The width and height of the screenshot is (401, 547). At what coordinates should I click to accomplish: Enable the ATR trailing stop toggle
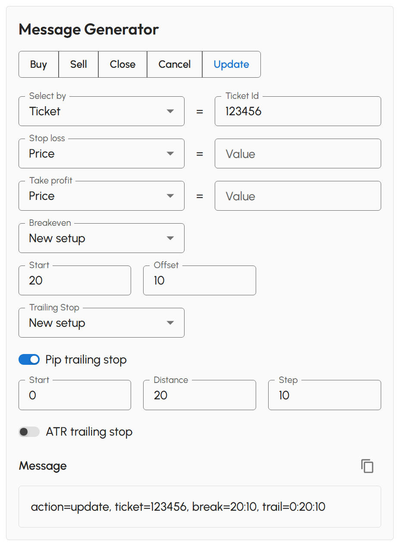[x=28, y=431]
